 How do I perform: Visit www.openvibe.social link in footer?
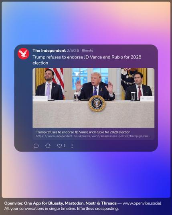142,203
